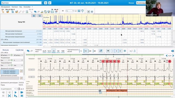
Task: Open the Эпоха dropdown field
Action: tap(141, 3)
